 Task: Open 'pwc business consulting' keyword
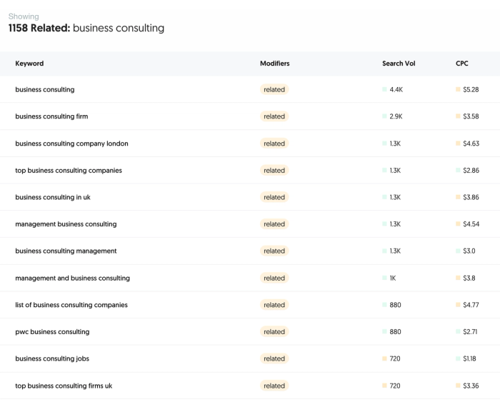52,332
